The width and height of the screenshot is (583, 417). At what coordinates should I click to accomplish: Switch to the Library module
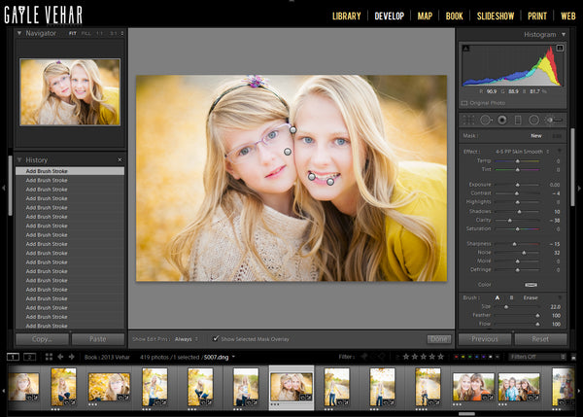(x=346, y=16)
